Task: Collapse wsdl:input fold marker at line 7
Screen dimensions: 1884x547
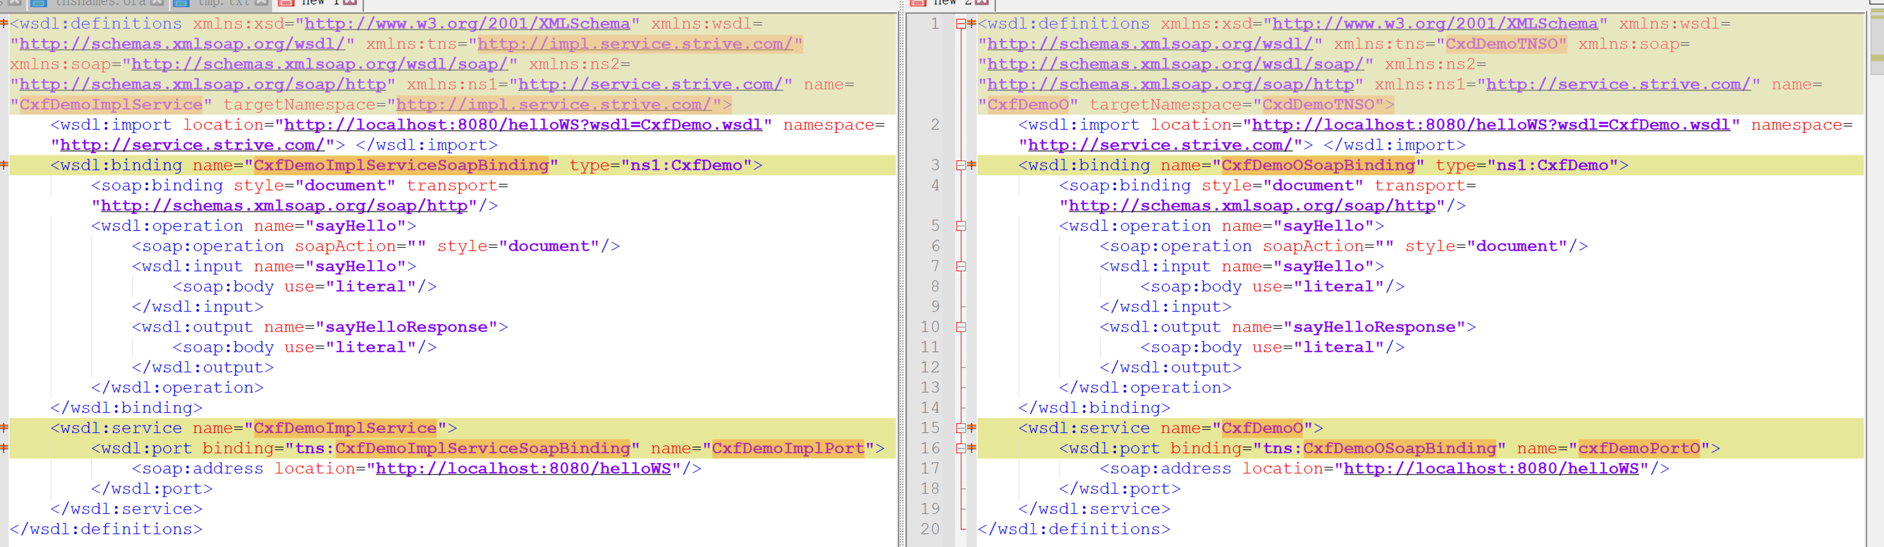Action: (x=960, y=266)
